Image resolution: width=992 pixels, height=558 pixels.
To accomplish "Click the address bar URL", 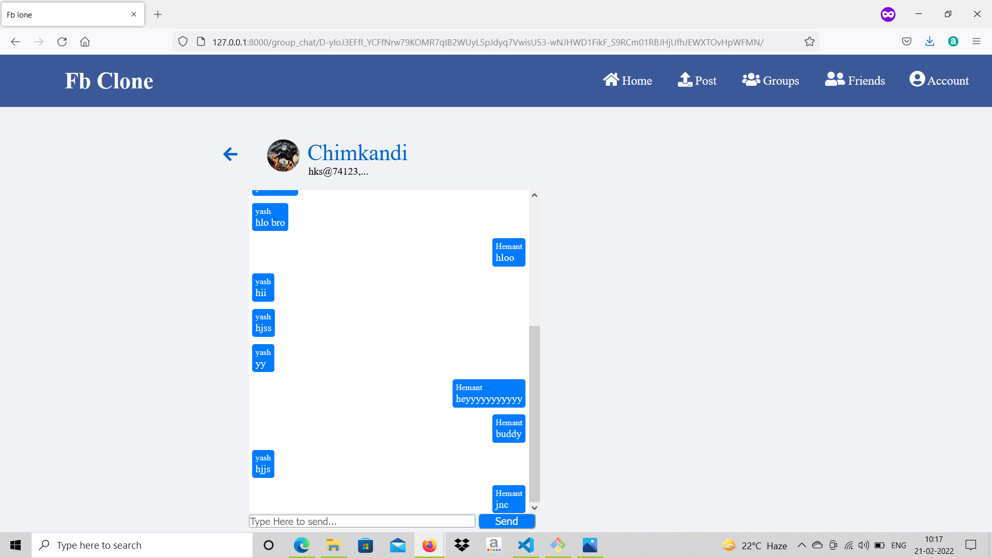I will 488,42.
